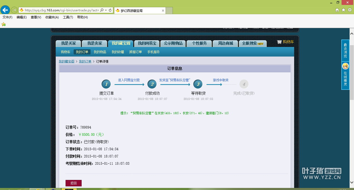354x190 pixels.
Task: Click step 3 circle 等待取货
Action: pyautogui.click(x=198, y=84)
